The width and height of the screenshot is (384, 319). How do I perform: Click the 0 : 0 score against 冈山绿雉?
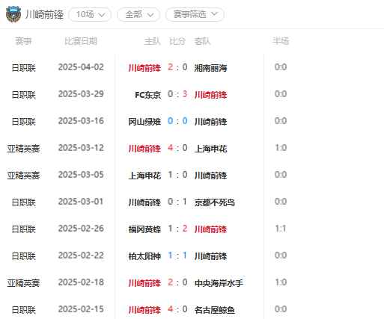[177, 121]
